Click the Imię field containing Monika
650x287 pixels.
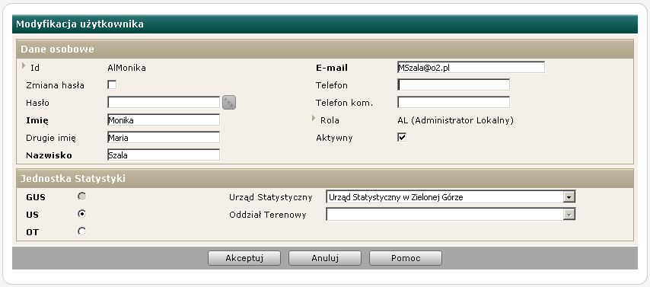tap(164, 120)
